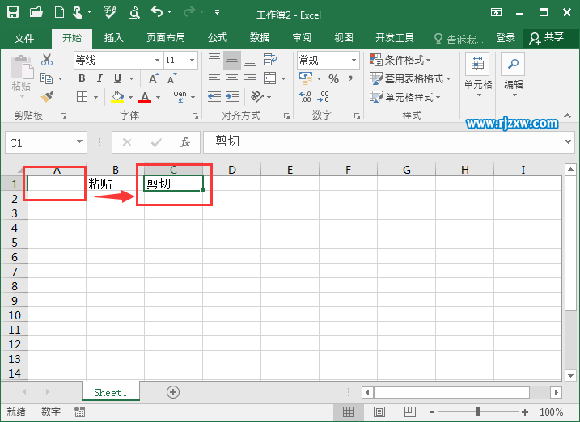Image resolution: width=580 pixels, height=422 pixels.
Task: Click the Copy icon in clipboard group
Action: tap(46, 78)
